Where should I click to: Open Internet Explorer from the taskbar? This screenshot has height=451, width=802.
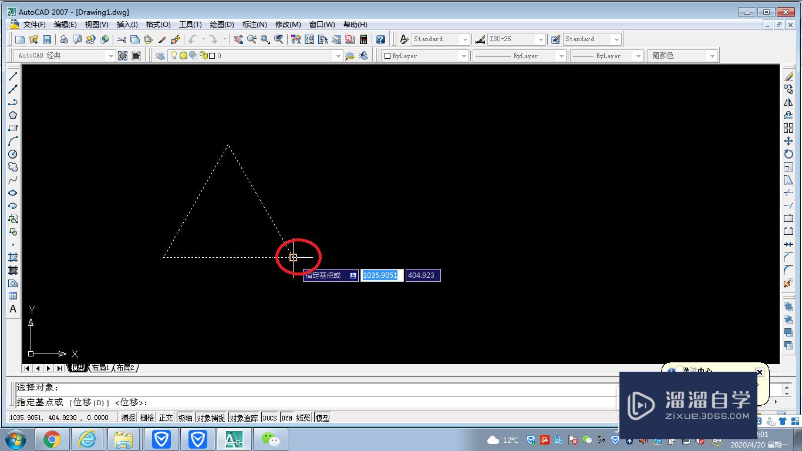87,439
